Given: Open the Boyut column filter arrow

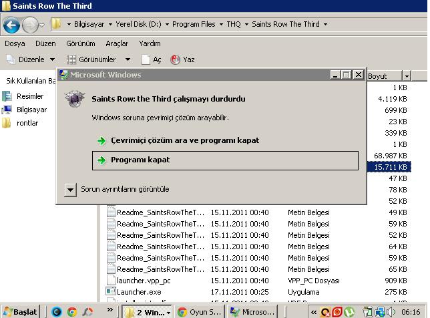Looking at the screenshot, I should [x=407, y=76].
